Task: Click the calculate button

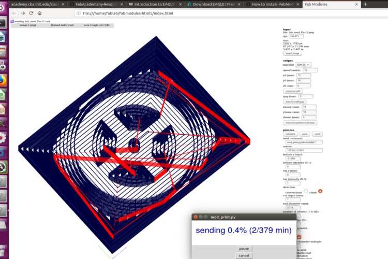Action: pyautogui.click(x=291, y=134)
